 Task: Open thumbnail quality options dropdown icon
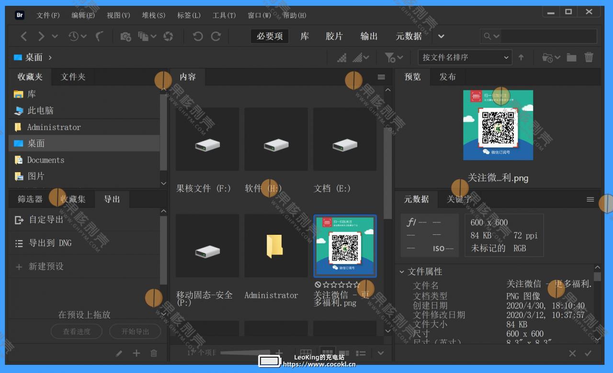pos(361,57)
